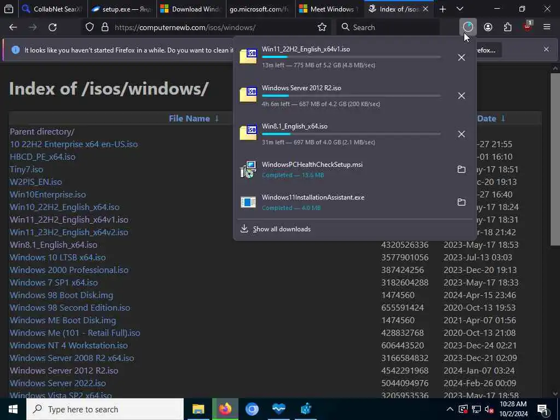
Task: Click the date 2024-Feb-26 00:09
Action: pyautogui.click(x=480, y=383)
